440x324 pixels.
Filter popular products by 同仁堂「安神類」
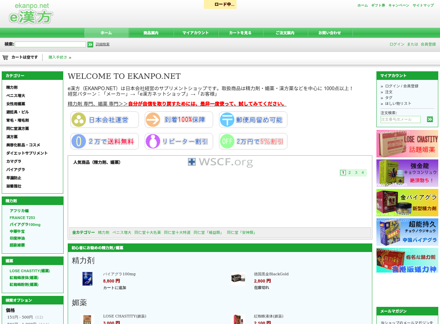pos(242,232)
